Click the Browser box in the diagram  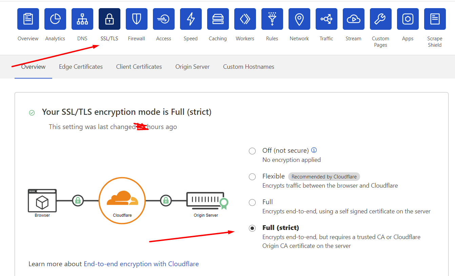(42, 201)
